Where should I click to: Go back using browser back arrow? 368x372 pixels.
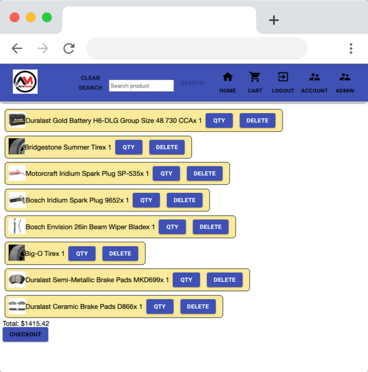17,49
